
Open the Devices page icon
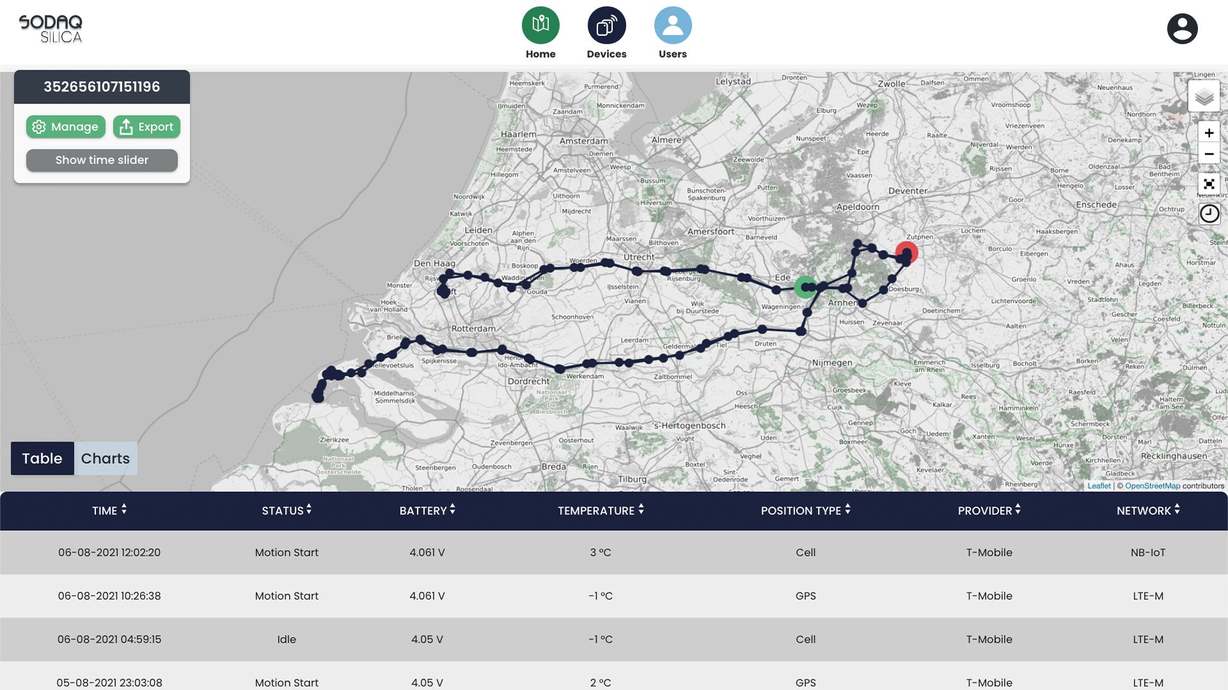pyautogui.click(x=606, y=26)
